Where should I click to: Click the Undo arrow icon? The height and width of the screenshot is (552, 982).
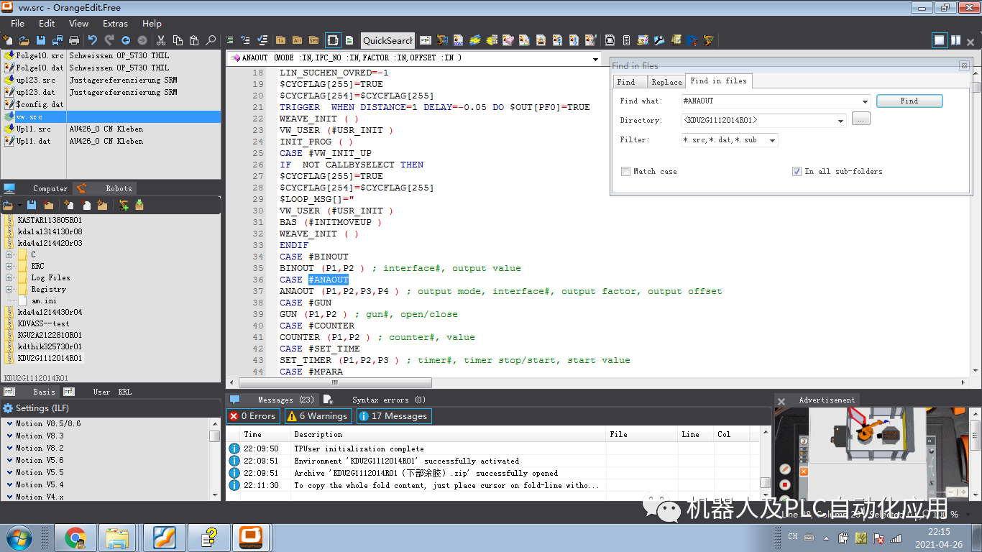click(93, 40)
